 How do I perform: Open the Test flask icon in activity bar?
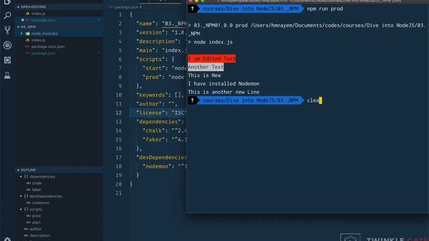(7, 75)
